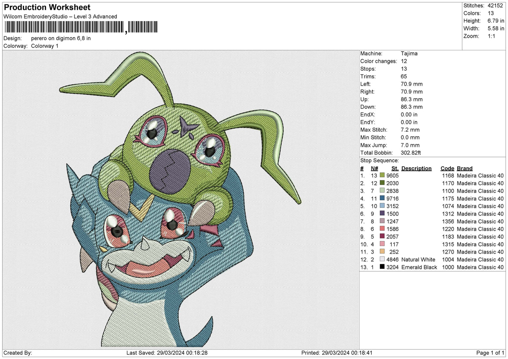Screen dimensions: 508x359
Task: Select the light blue swatch coded 1074
Action: click(x=382, y=206)
